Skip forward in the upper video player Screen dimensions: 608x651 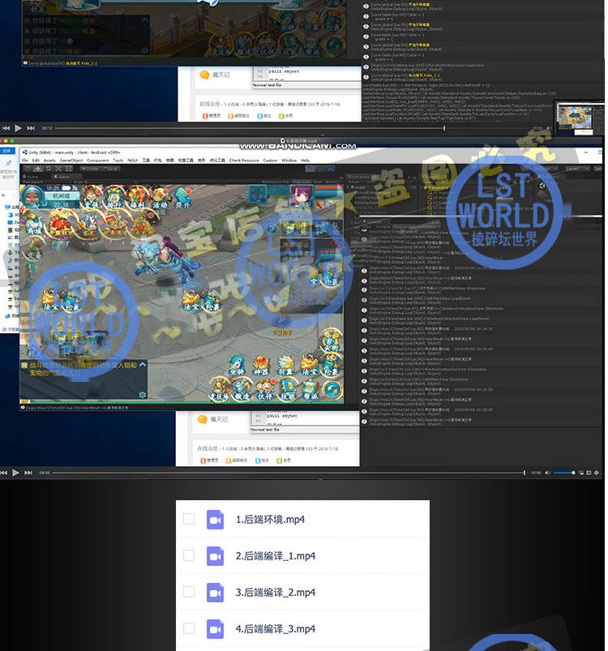click(31, 128)
